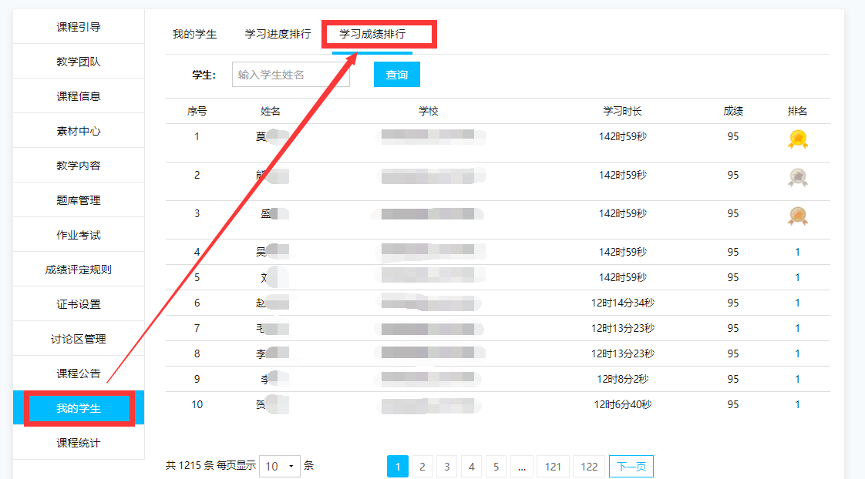Screen dimensions: 865x479
Task: Click study time 12时14分34秒 in row 6
Action: tap(622, 303)
